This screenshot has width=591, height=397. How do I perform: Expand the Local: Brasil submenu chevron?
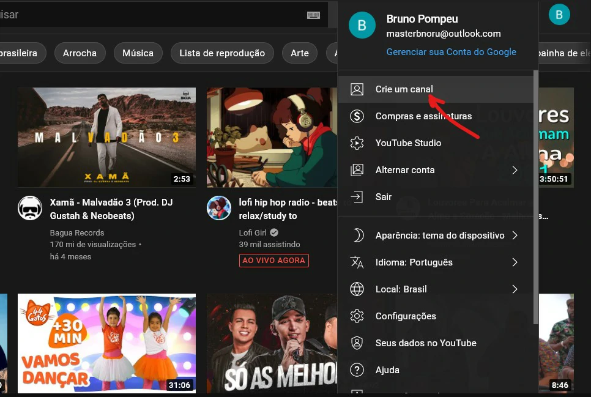tap(515, 289)
